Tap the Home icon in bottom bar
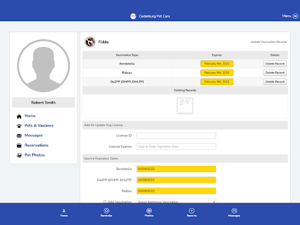The image size is (300, 225). tap(64, 211)
